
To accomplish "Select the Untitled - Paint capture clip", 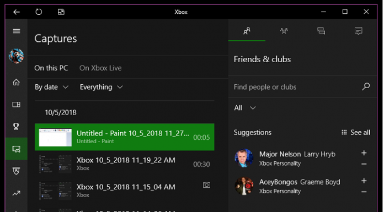I will 124,137.
